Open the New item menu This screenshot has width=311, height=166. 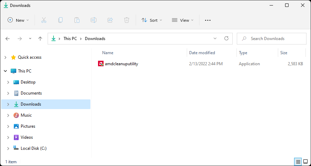click(x=18, y=20)
